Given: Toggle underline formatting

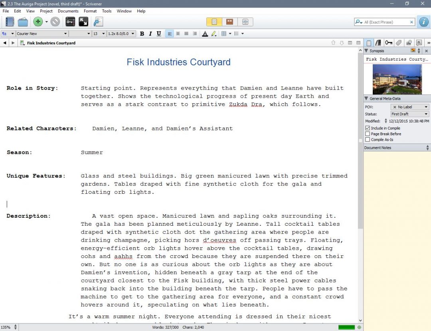Looking at the screenshot, I should tap(158, 33).
